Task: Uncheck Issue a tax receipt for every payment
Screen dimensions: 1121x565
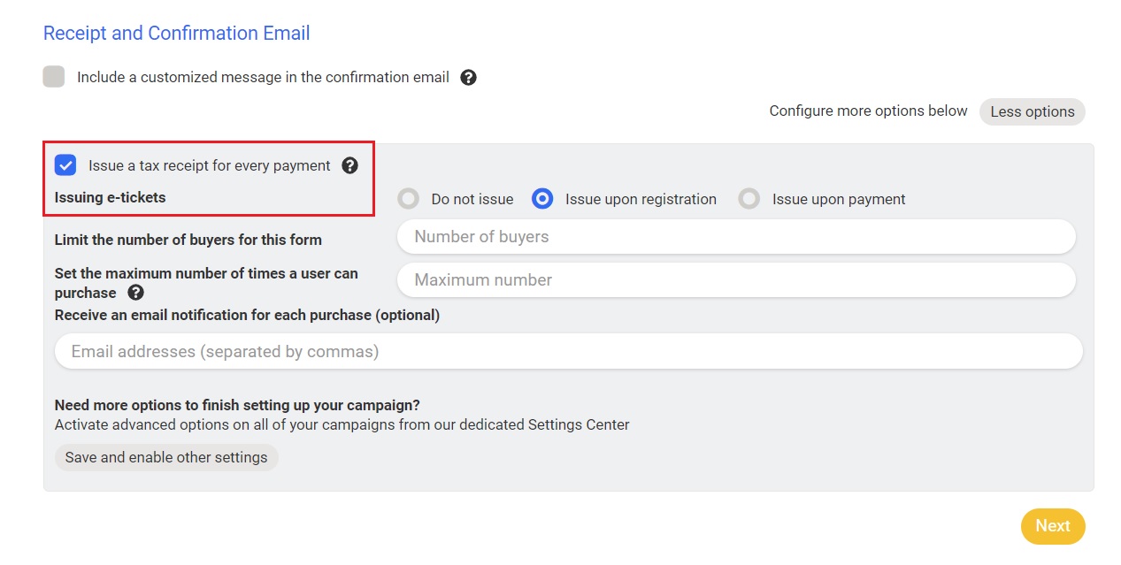Action: [65, 165]
